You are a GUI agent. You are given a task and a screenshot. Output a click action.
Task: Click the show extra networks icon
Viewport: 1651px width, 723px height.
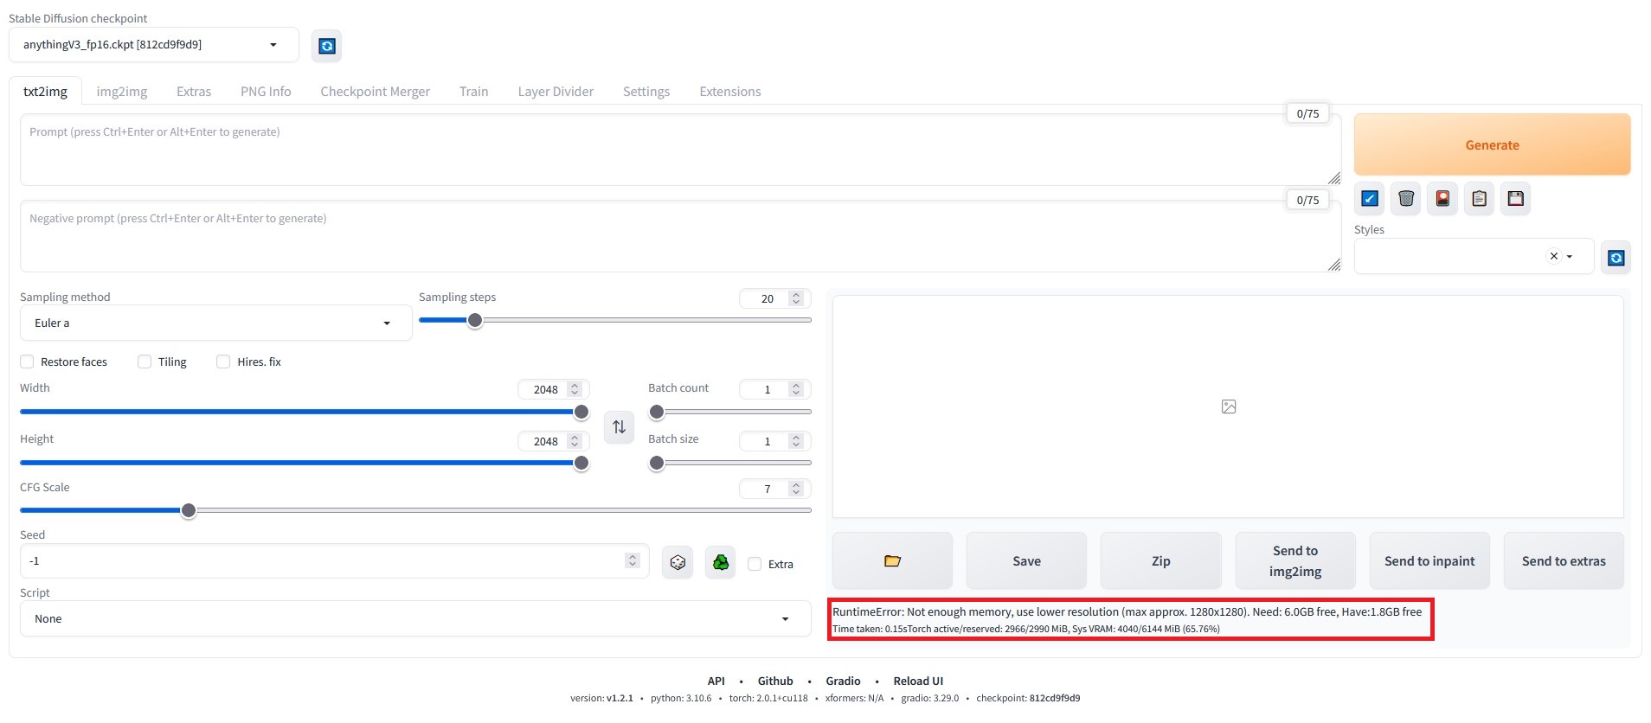pyautogui.click(x=1442, y=199)
